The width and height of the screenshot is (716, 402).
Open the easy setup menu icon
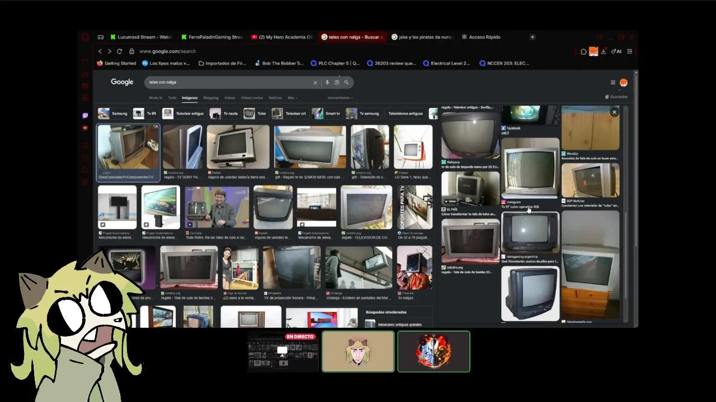629,51
